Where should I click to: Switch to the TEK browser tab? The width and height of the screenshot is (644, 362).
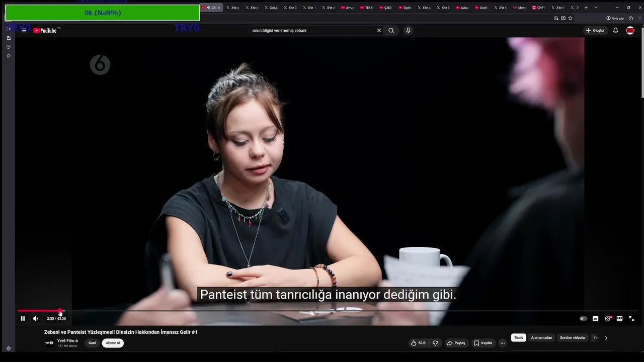coord(367,8)
